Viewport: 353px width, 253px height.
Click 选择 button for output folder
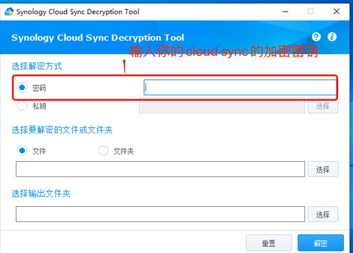323,214
